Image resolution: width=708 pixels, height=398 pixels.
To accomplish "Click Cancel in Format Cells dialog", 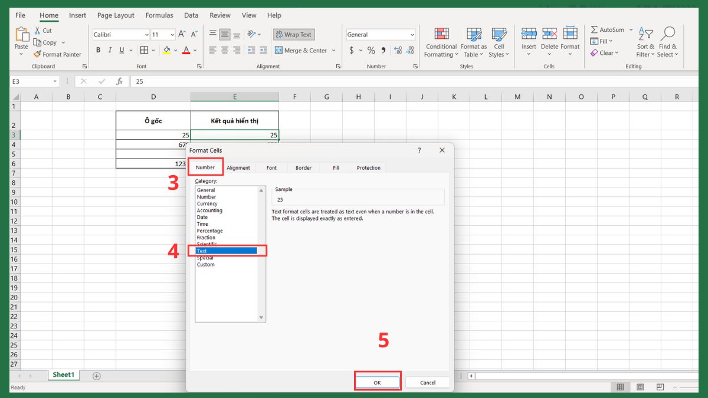I will tap(428, 383).
